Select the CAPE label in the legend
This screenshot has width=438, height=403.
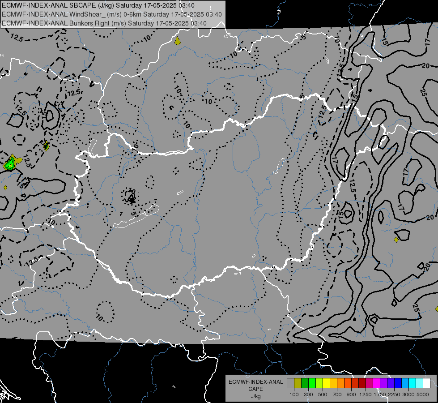pyautogui.click(x=255, y=389)
